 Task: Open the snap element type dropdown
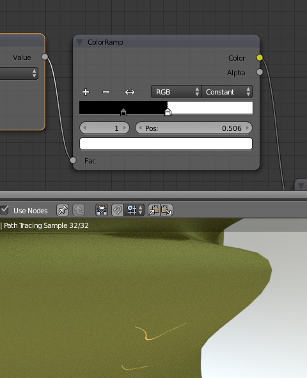coord(134,210)
